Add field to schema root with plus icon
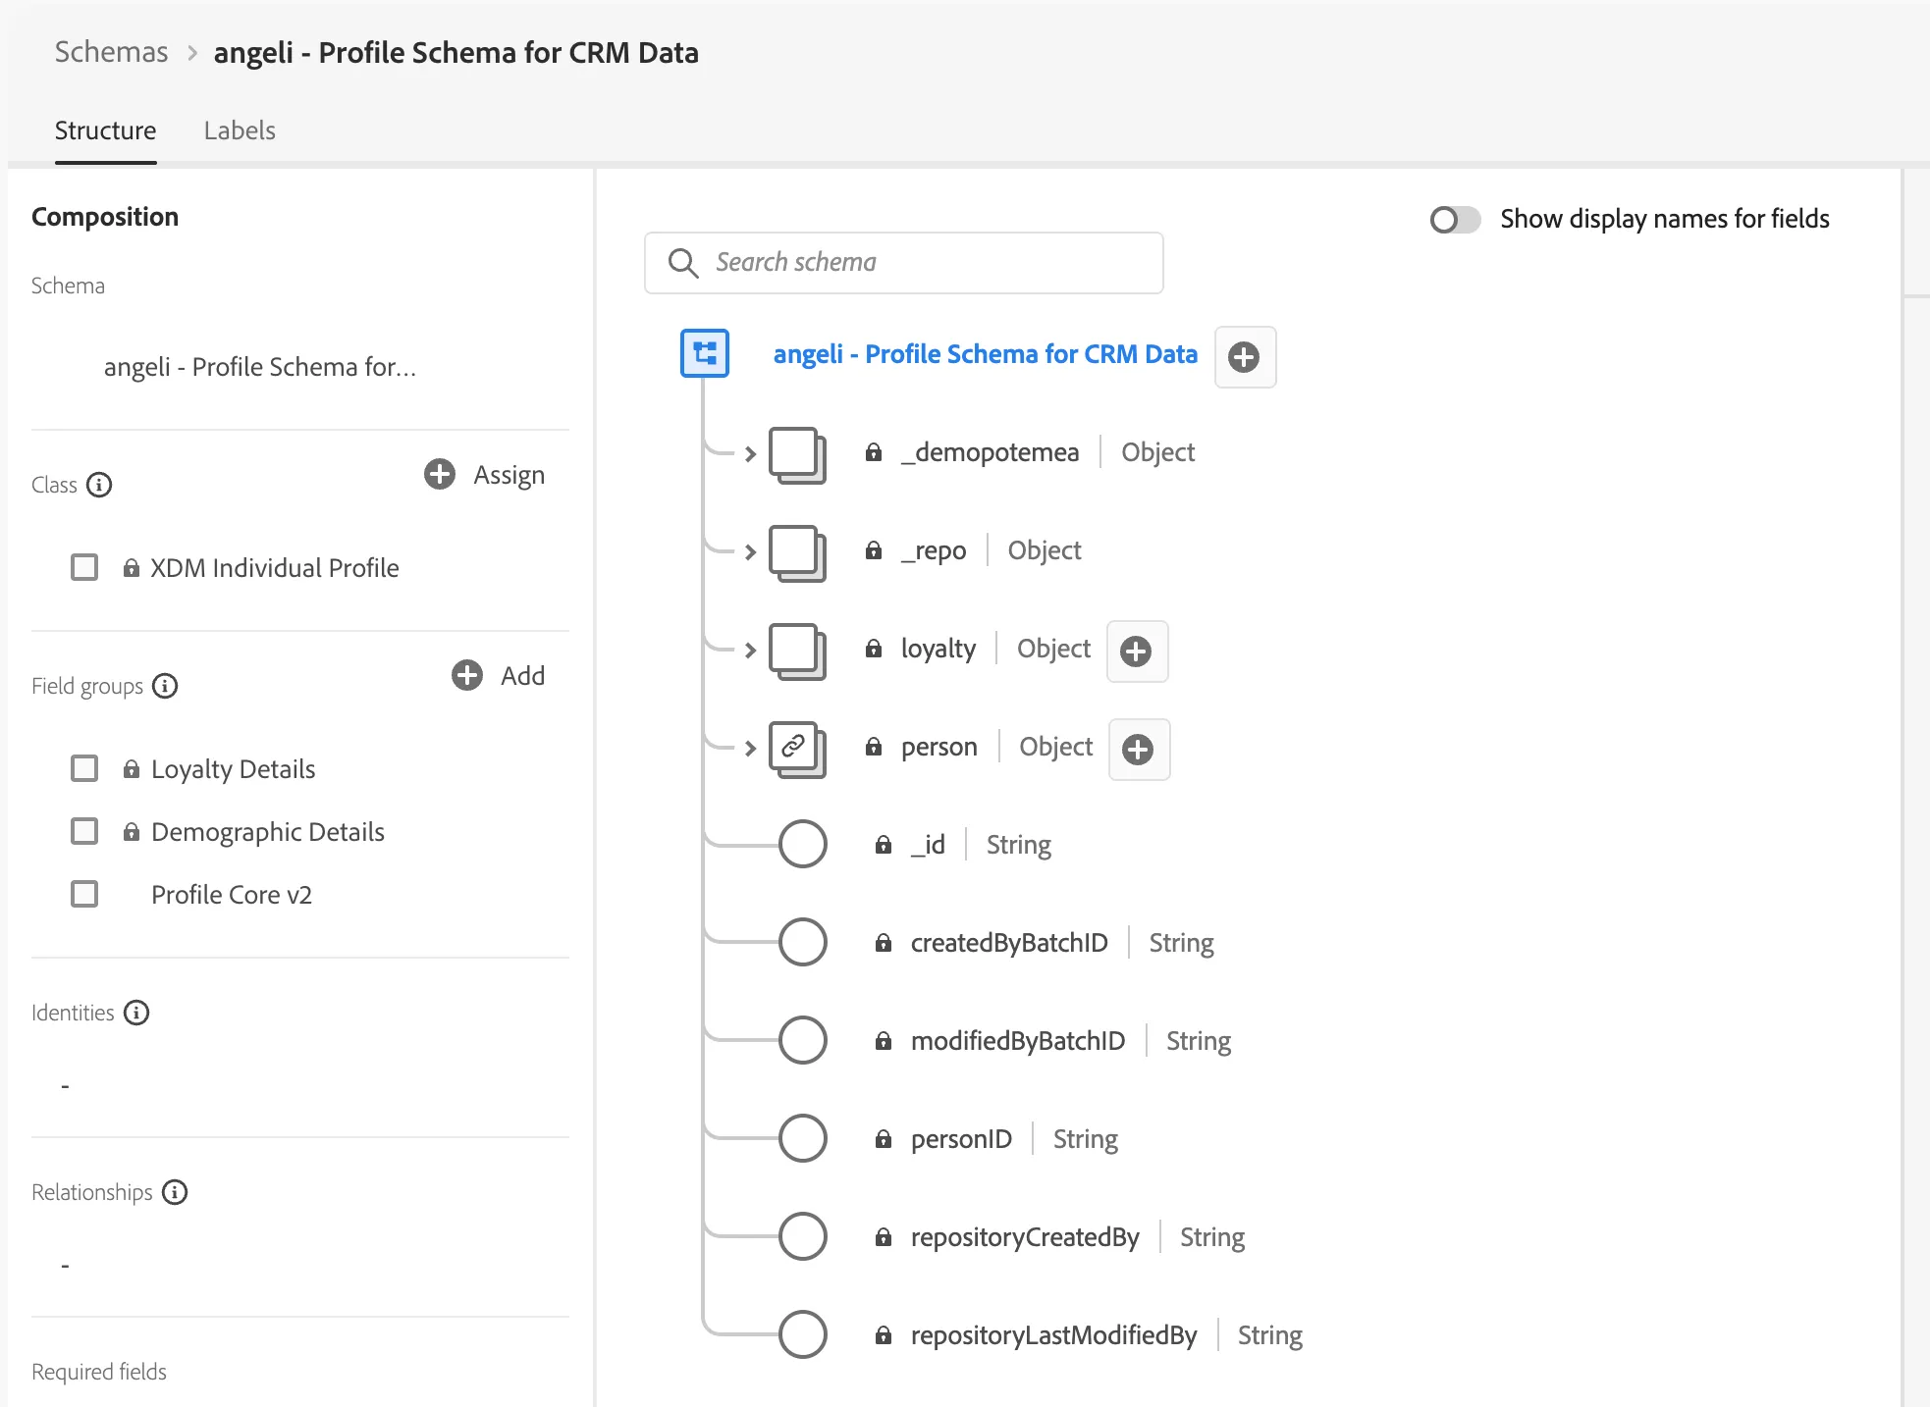The height and width of the screenshot is (1407, 1930). coord(1245,357)
